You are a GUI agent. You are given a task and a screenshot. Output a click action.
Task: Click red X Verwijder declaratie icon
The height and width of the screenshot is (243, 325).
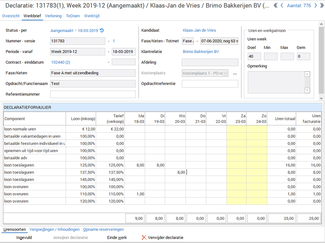pos(144,237)
